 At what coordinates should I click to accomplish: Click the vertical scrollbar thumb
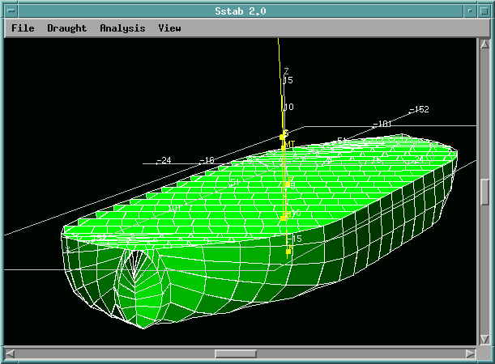(x=484, y=193)
